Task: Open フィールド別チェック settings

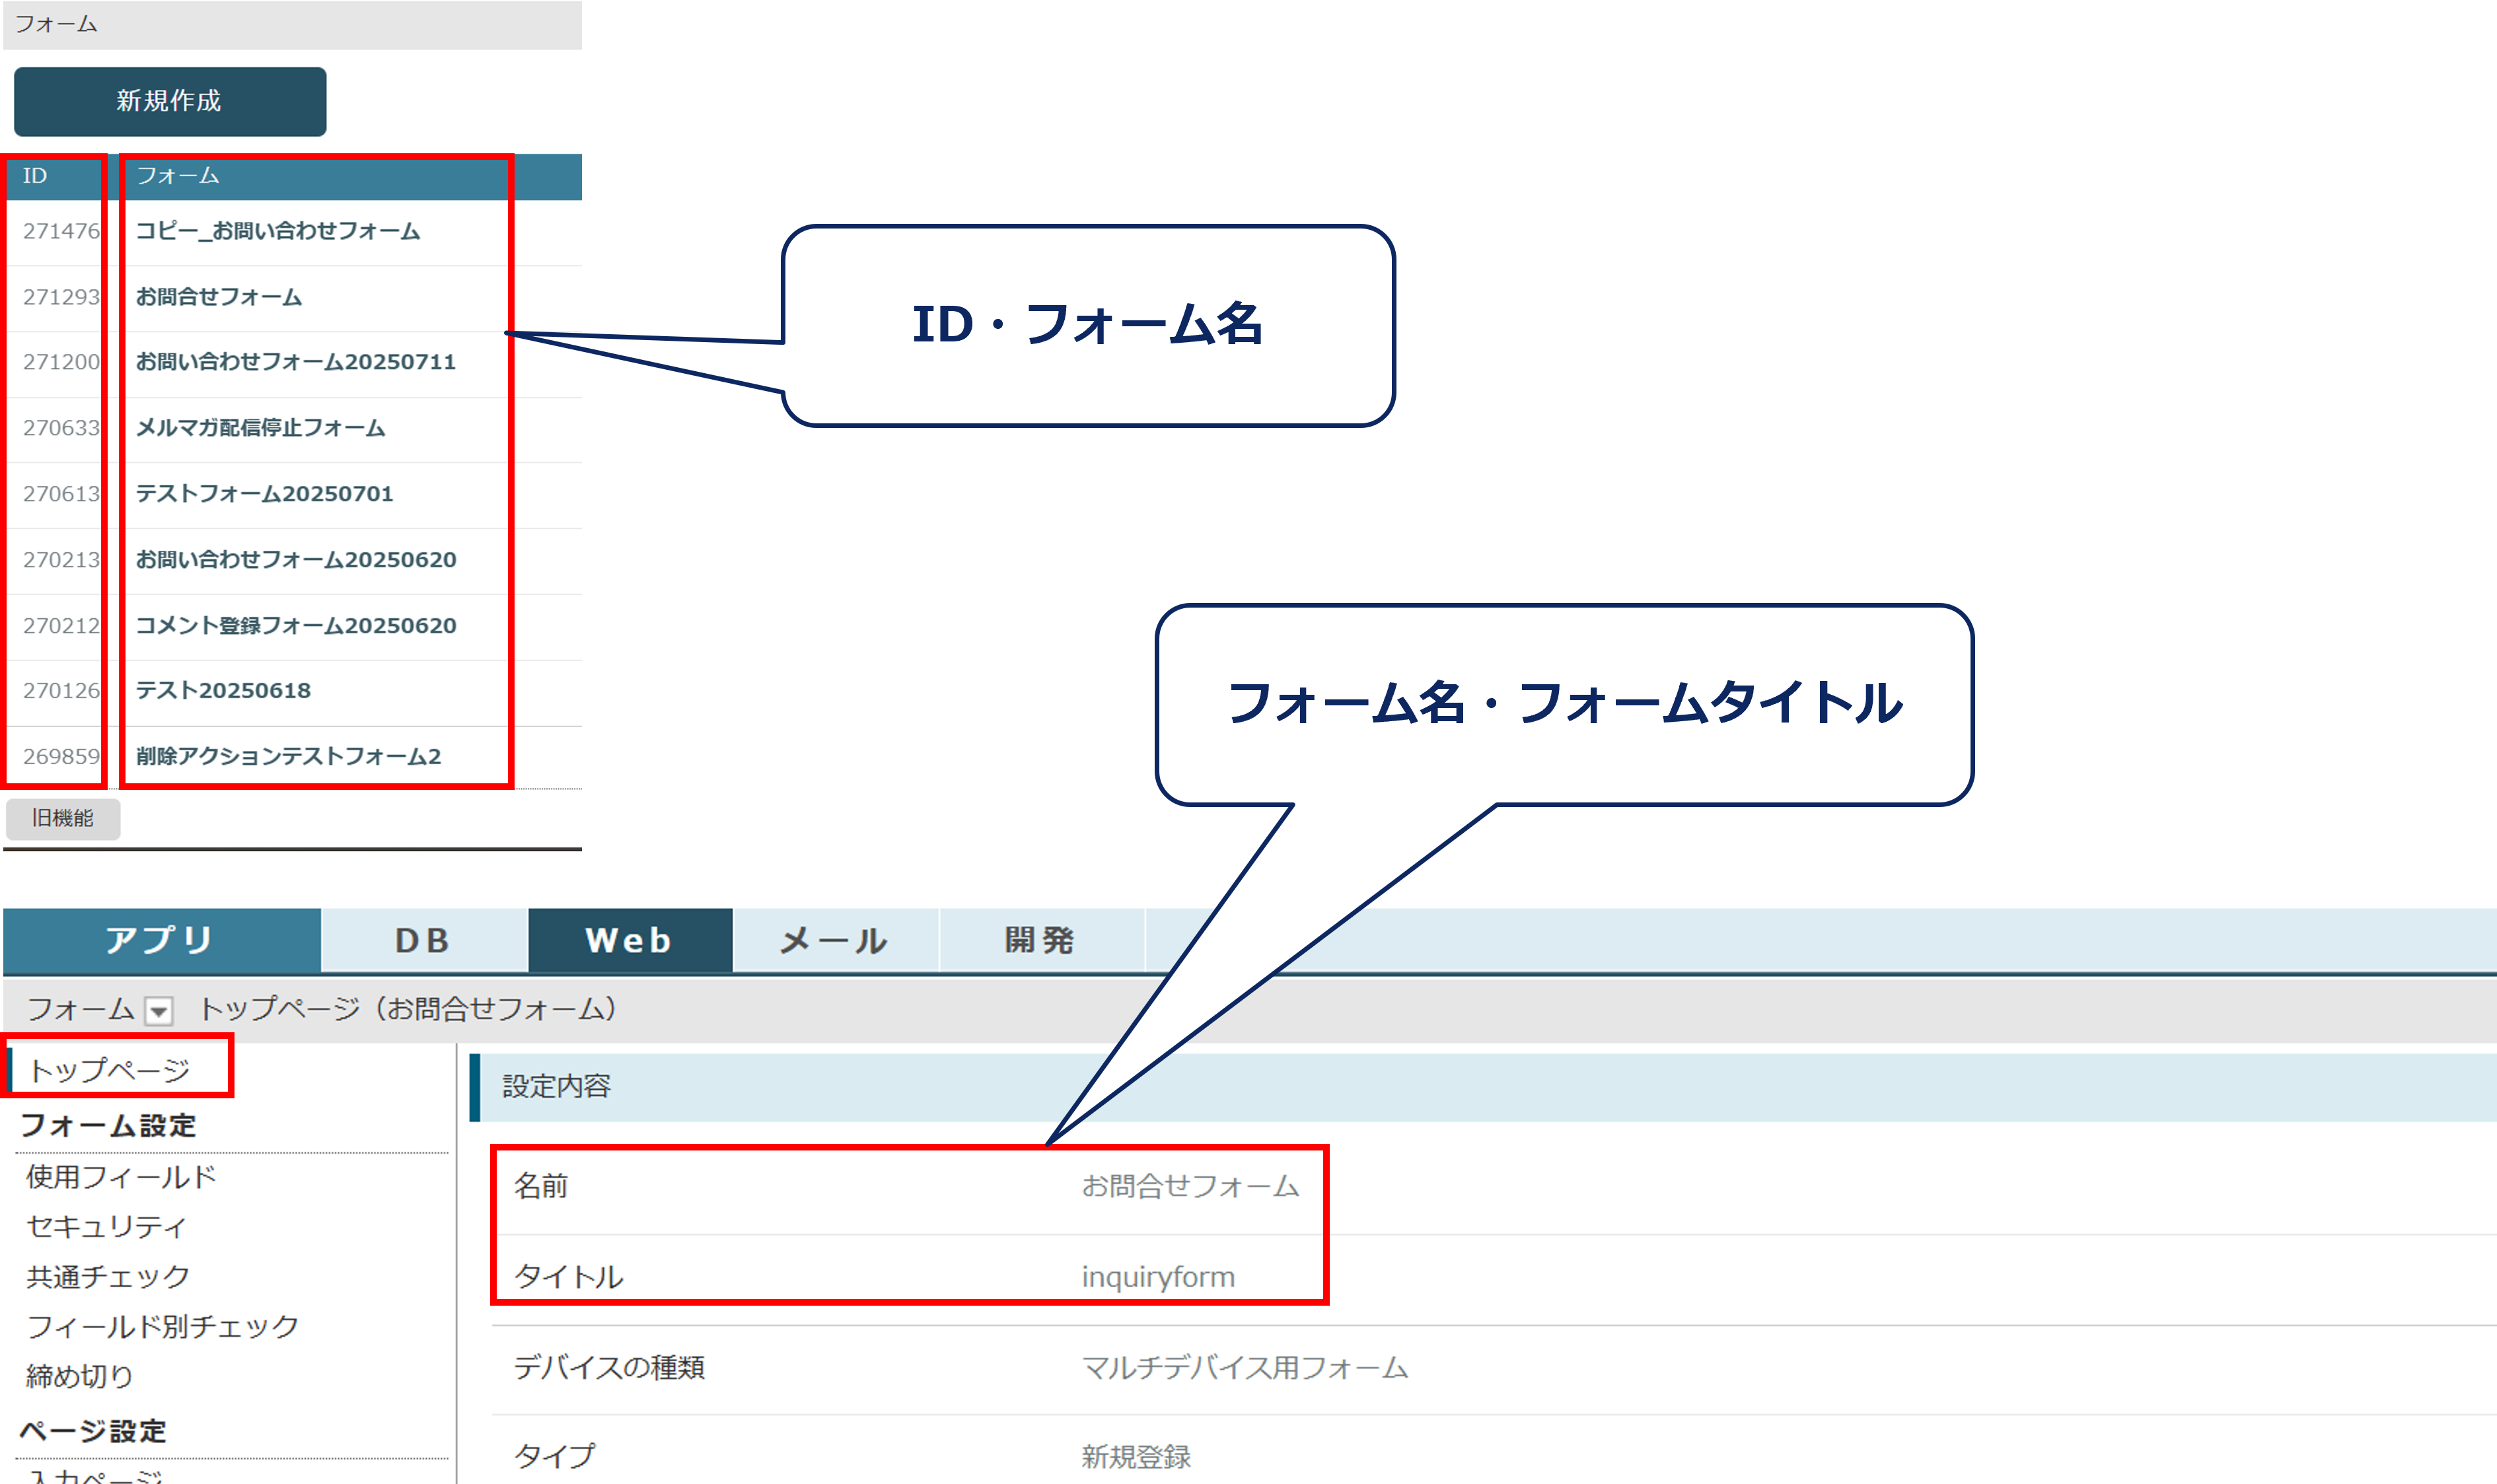Action: pyautogui.click(x=163, y=1327)
